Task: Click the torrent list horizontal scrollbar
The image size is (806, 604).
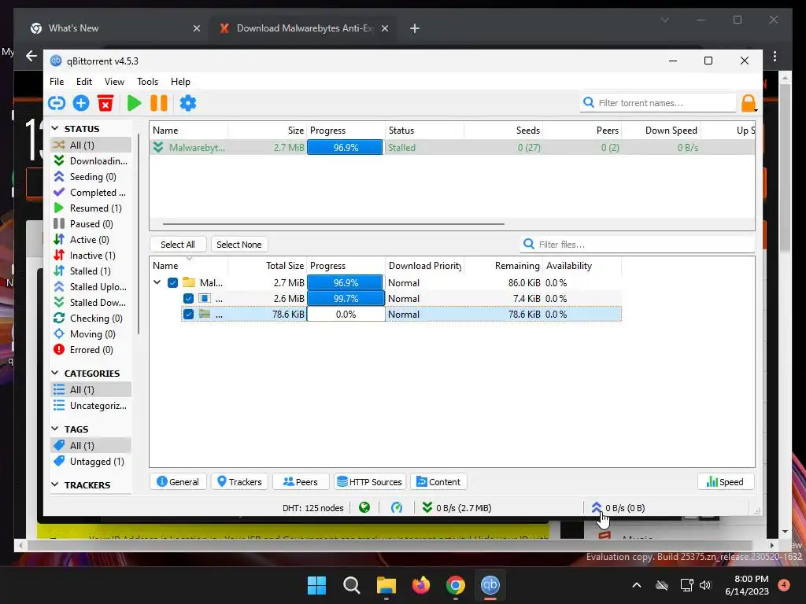Action: pyautogui.click(x=333, y=224)
